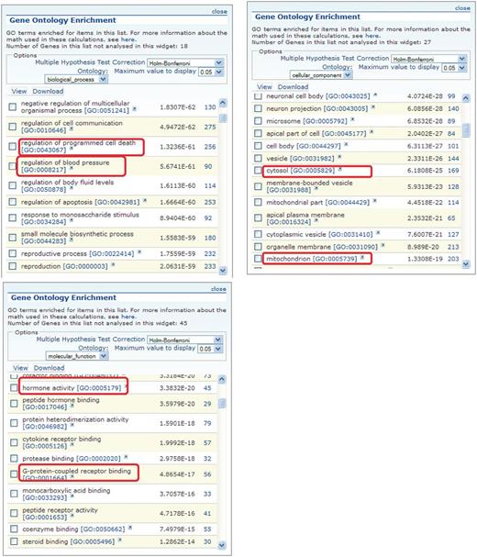
Task: Open max value 0.05 dropdown in molecular_function panel
Action: pos(210,349)
